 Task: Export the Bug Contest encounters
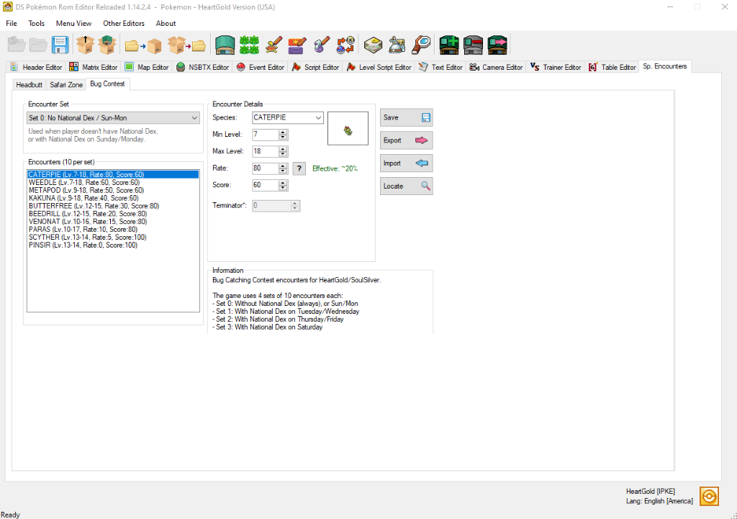point(406,140)
